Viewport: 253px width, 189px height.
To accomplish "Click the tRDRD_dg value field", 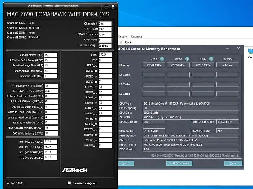I will [105, 71].
